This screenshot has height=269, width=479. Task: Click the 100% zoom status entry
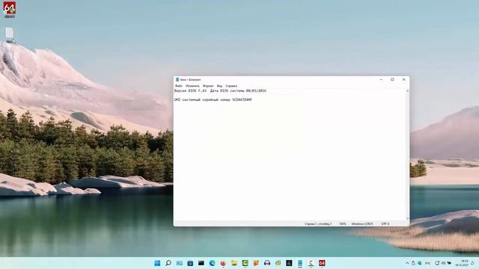pos(343,224)
